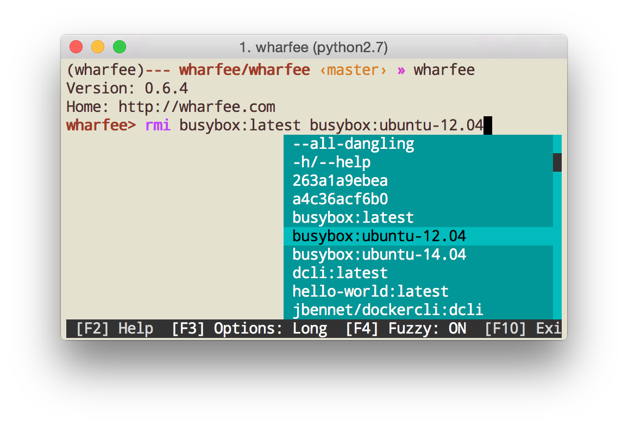The image size is (628, 427).
Task: Maximize the terminal with the green button
Action: [120, 47]
